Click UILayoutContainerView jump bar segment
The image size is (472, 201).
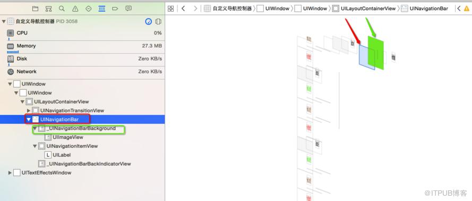pos(364,8)
